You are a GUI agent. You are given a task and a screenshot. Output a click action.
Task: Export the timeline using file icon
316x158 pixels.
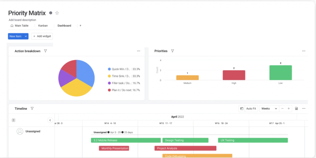click(x=297, y=108)
